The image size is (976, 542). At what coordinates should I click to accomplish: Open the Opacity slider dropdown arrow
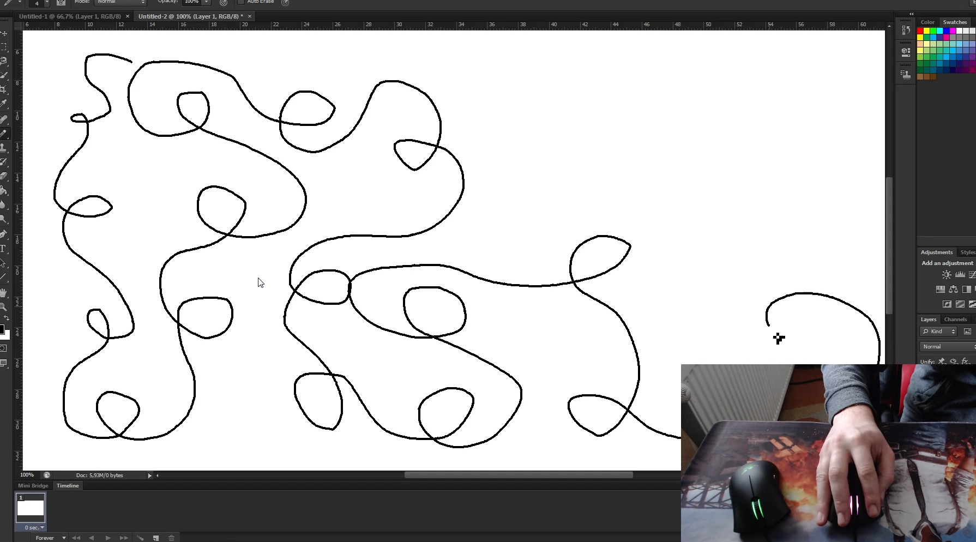207,2
